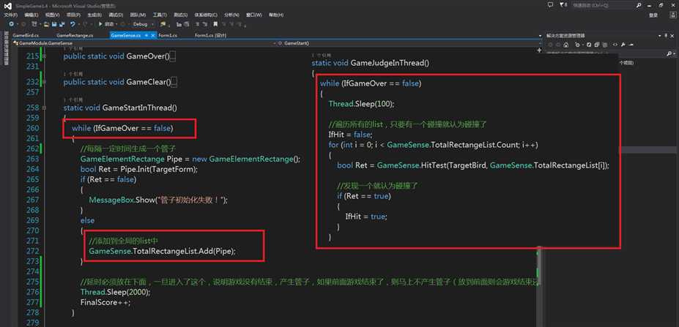The image size is (679, 327).
Task: Open the feedback speech bubble icon
Action: [550, 5]
